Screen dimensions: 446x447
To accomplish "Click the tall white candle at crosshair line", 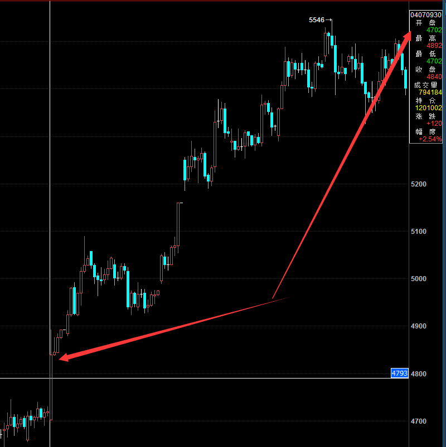I will pyautogui.click(x=51, y=384).
